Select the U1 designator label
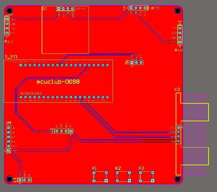Screen dimensions: 217x192 tap(45, 9)
